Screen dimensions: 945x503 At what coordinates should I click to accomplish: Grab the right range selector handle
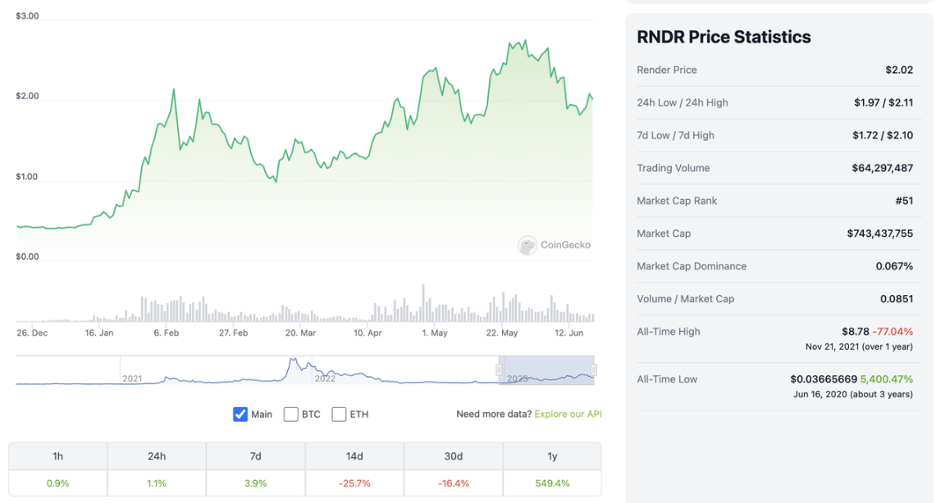point(594,370)
